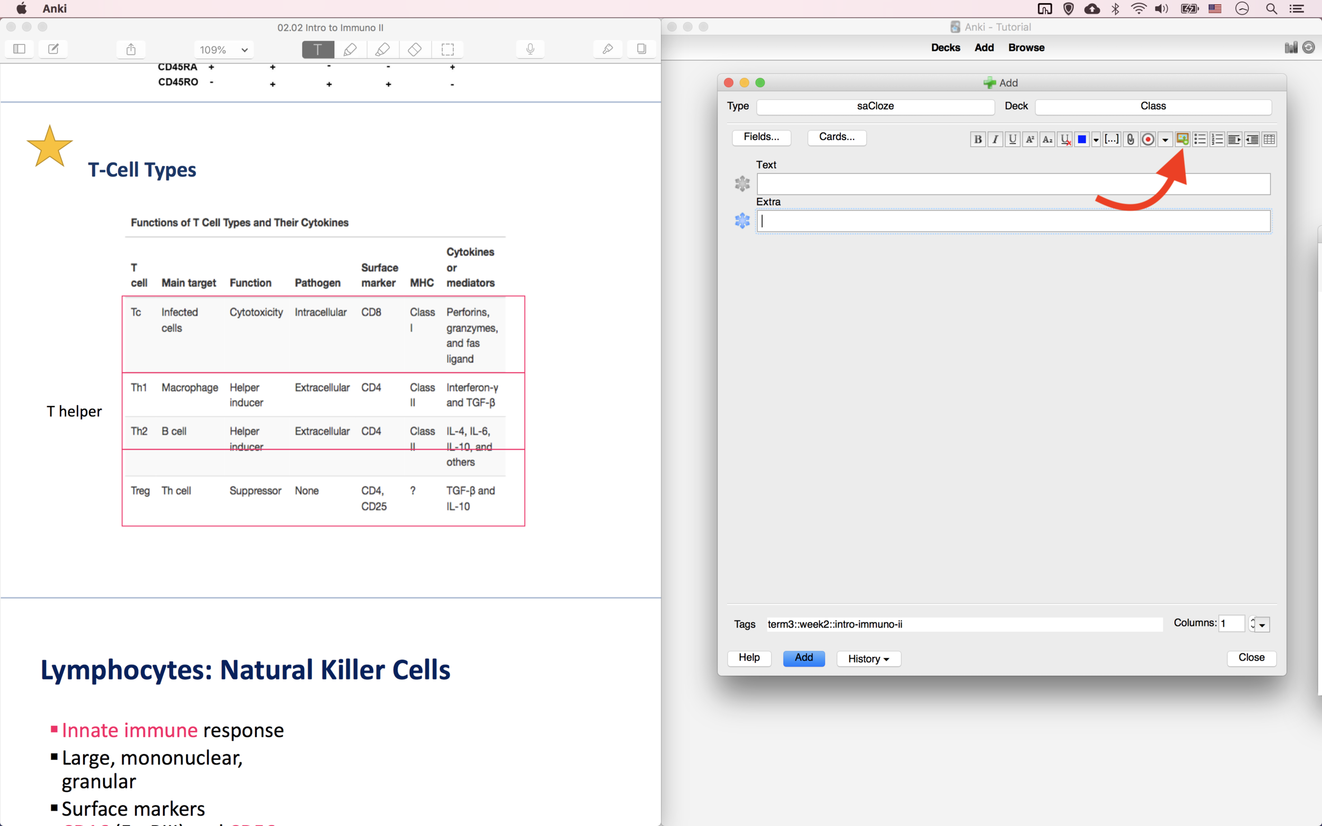This screenshot has width=1322, height=826.
Task: Attach media with the paperclip icon
Action: [1130, 140]
